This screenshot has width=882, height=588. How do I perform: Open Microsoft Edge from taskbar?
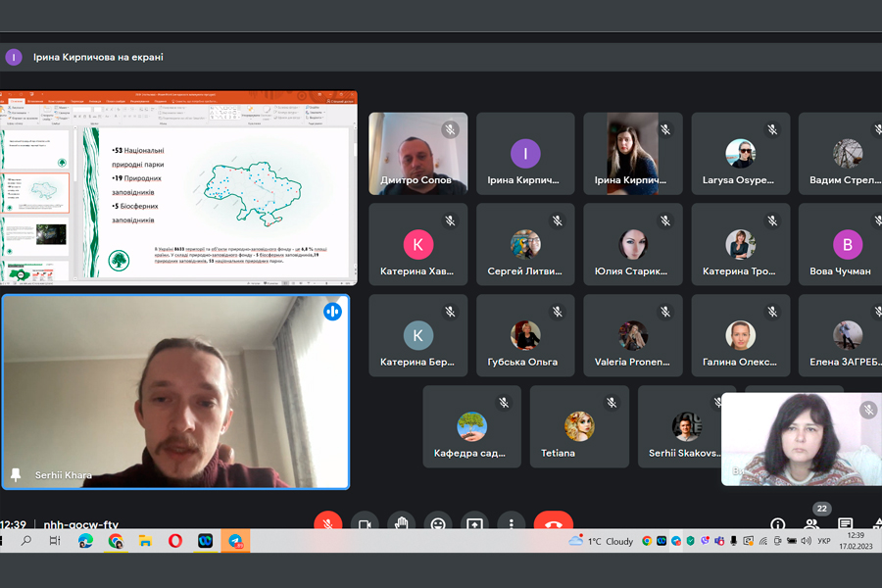85,541
